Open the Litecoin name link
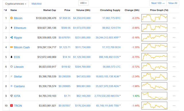The image size is (184, 111). pyautogui.click(x=19, y=67)
